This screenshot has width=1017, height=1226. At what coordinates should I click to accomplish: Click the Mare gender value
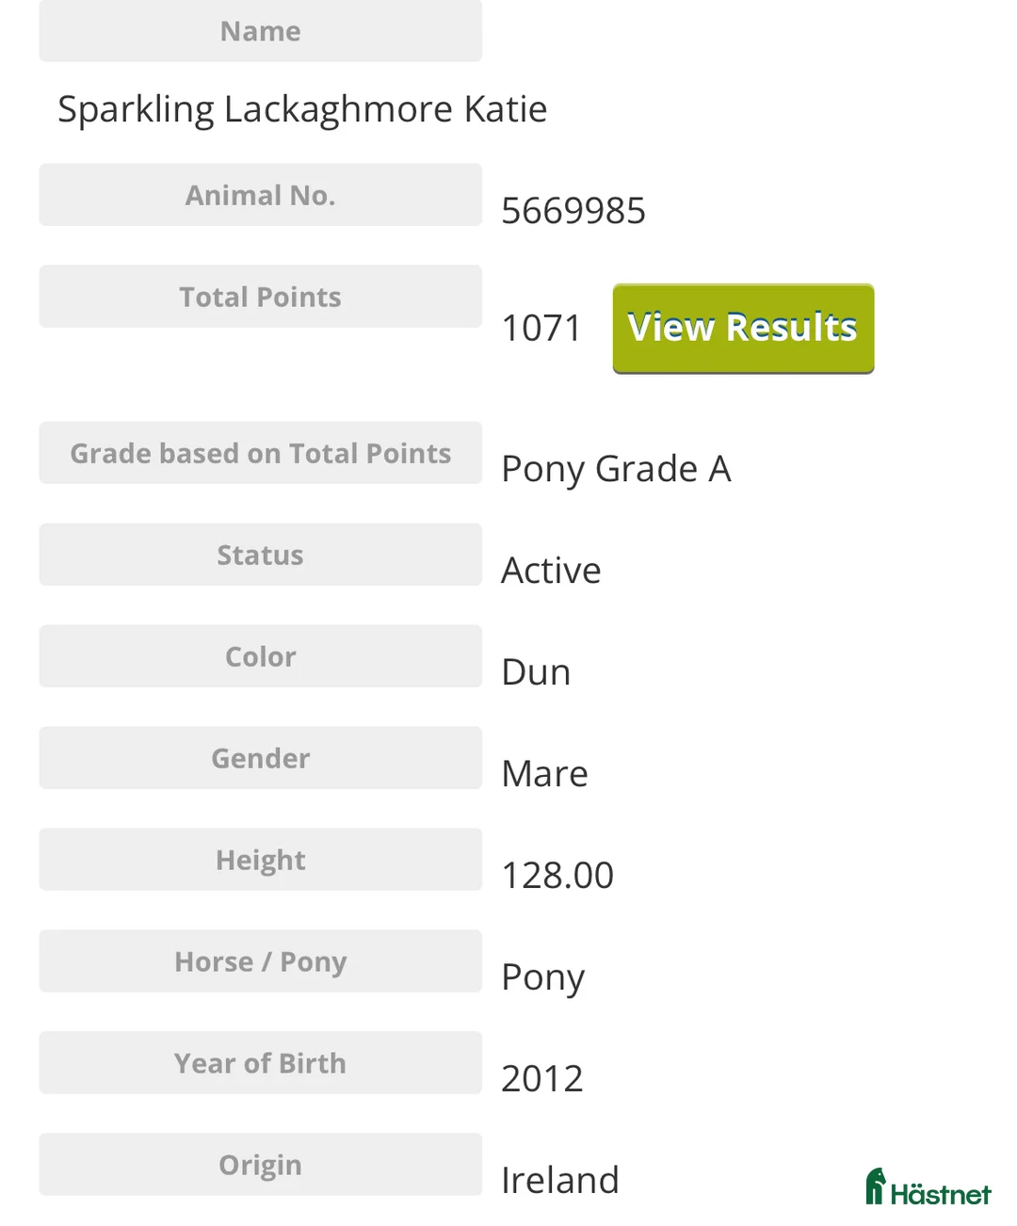pyautogui.click(x=544, y=774)
